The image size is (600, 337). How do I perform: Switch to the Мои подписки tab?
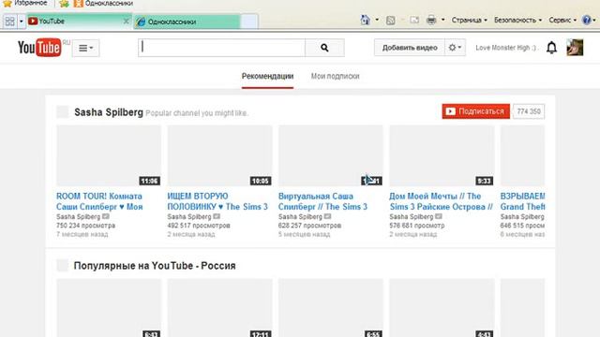pos(335,76)
